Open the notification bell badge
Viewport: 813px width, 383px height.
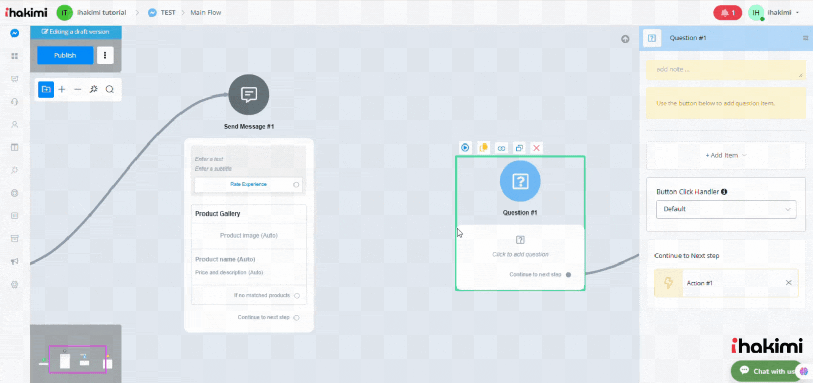[x=727, y=13]
